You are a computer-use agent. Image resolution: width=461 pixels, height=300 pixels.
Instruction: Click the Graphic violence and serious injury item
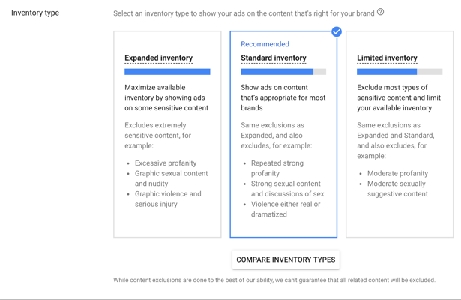(168, 199)
